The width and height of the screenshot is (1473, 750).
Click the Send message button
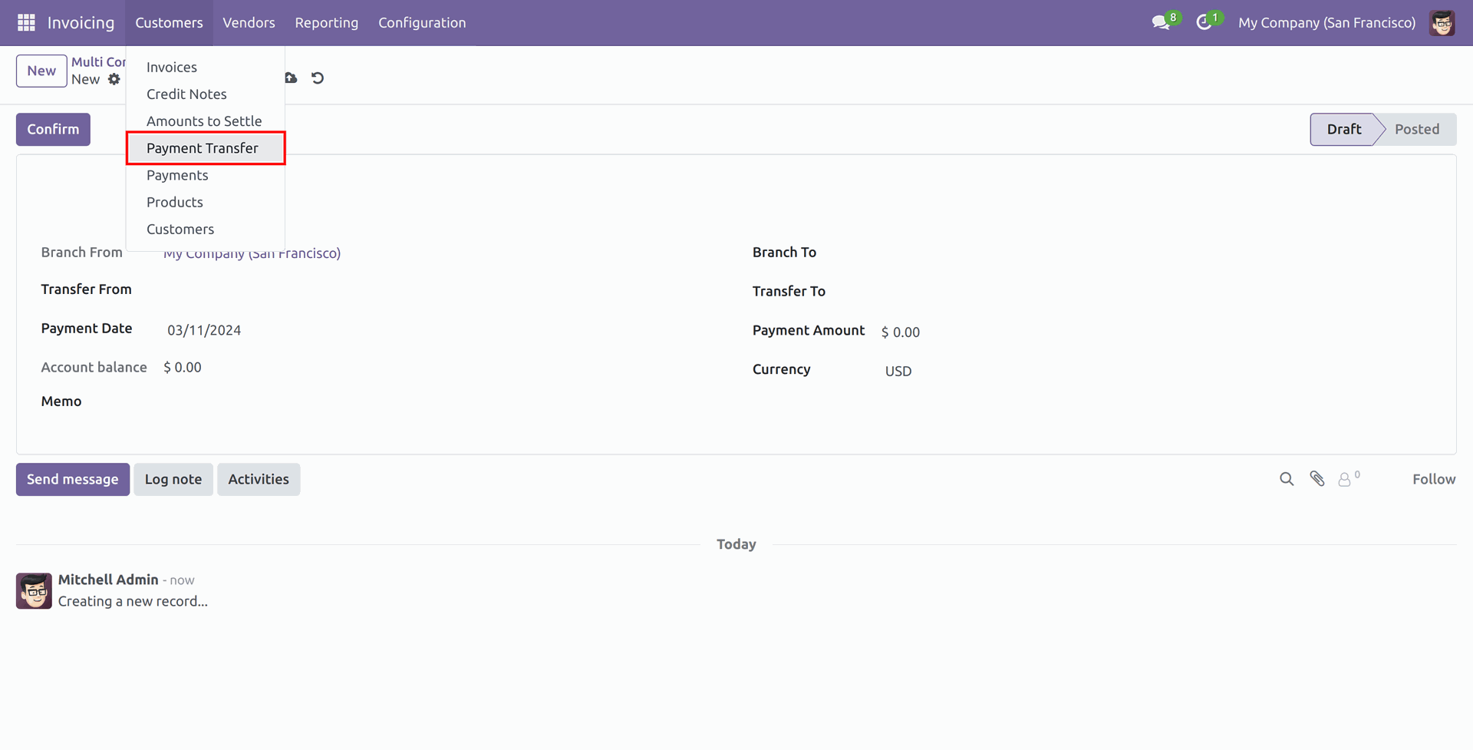73,479
